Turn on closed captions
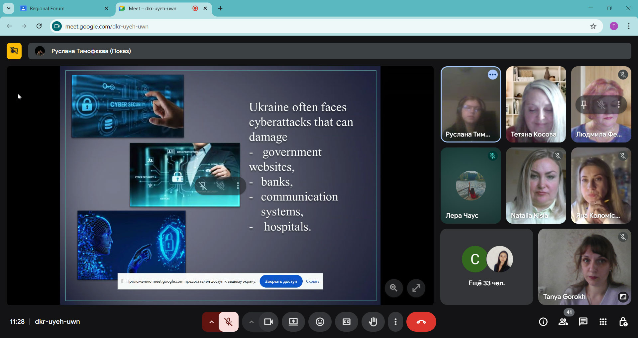Viewport: 638px width, 338px height. (346, 322)
